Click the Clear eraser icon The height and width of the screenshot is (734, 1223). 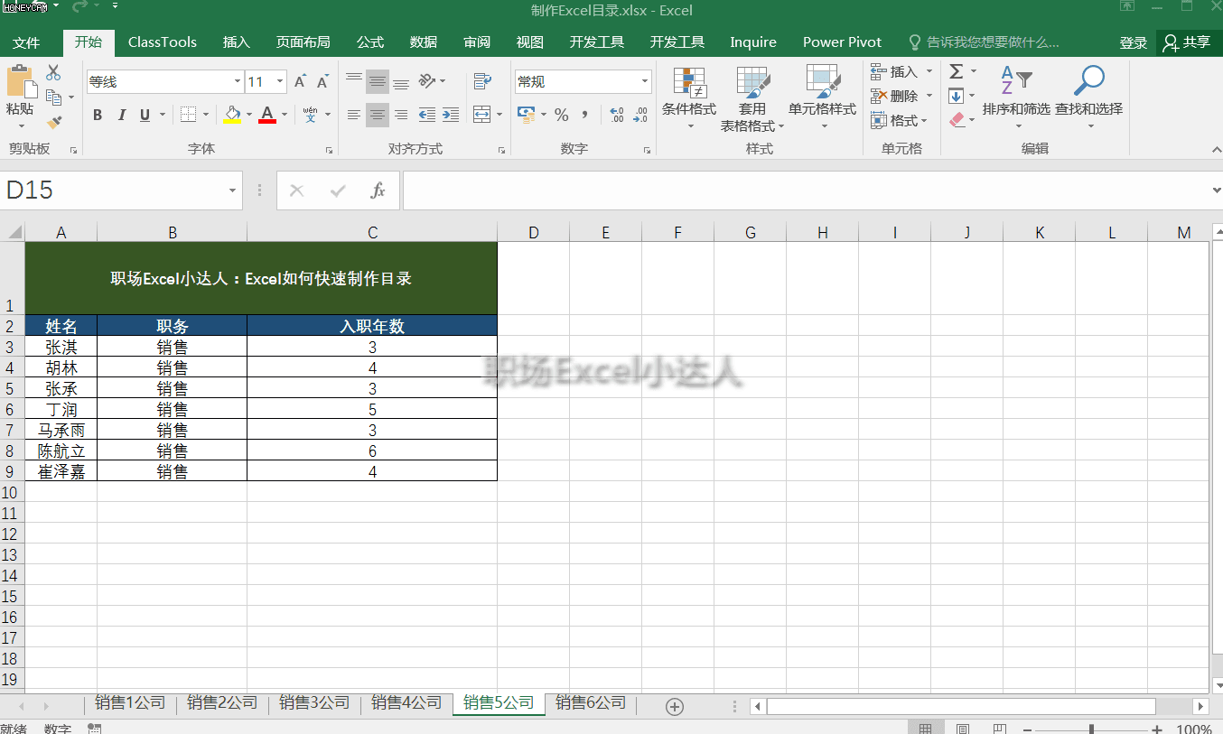(957, 119)
